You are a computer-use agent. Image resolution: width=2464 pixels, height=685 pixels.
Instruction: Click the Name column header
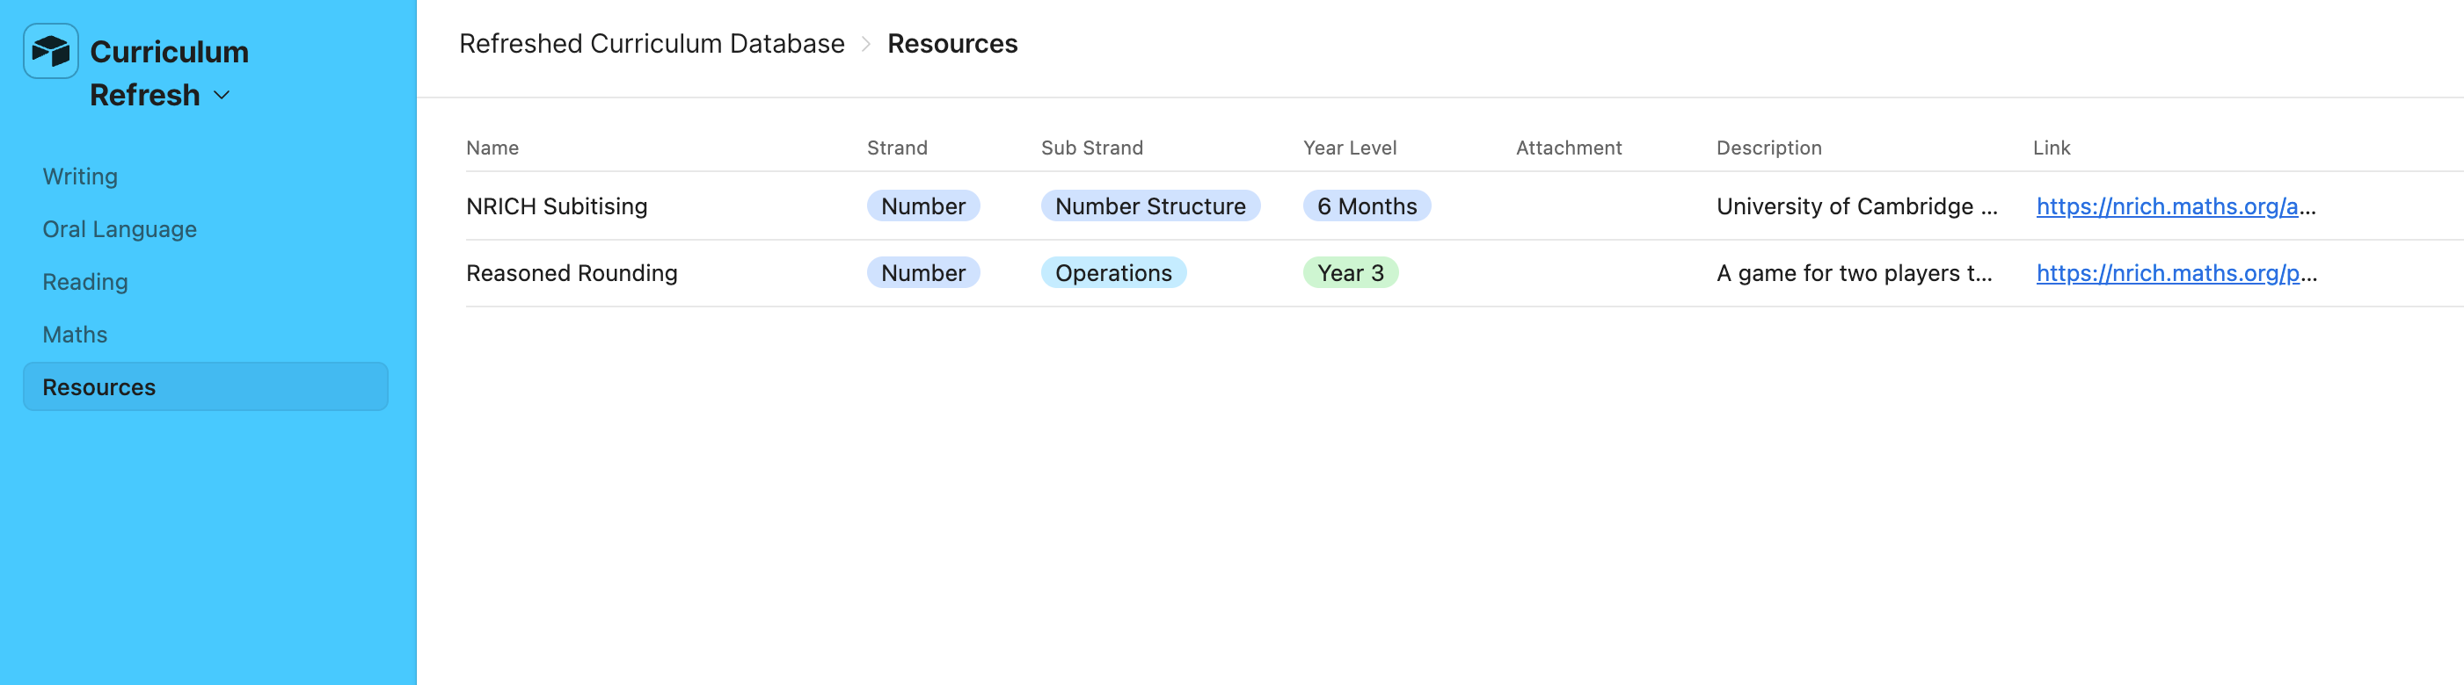tap(492, 148)
